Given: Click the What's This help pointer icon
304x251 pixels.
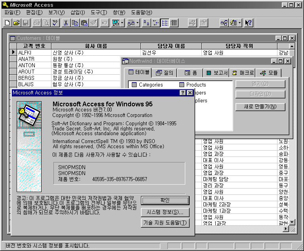Looking at the screenshot, I should tap(249, 23).
